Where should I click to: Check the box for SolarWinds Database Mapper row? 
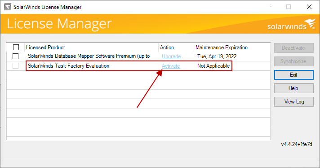[16, 56]
